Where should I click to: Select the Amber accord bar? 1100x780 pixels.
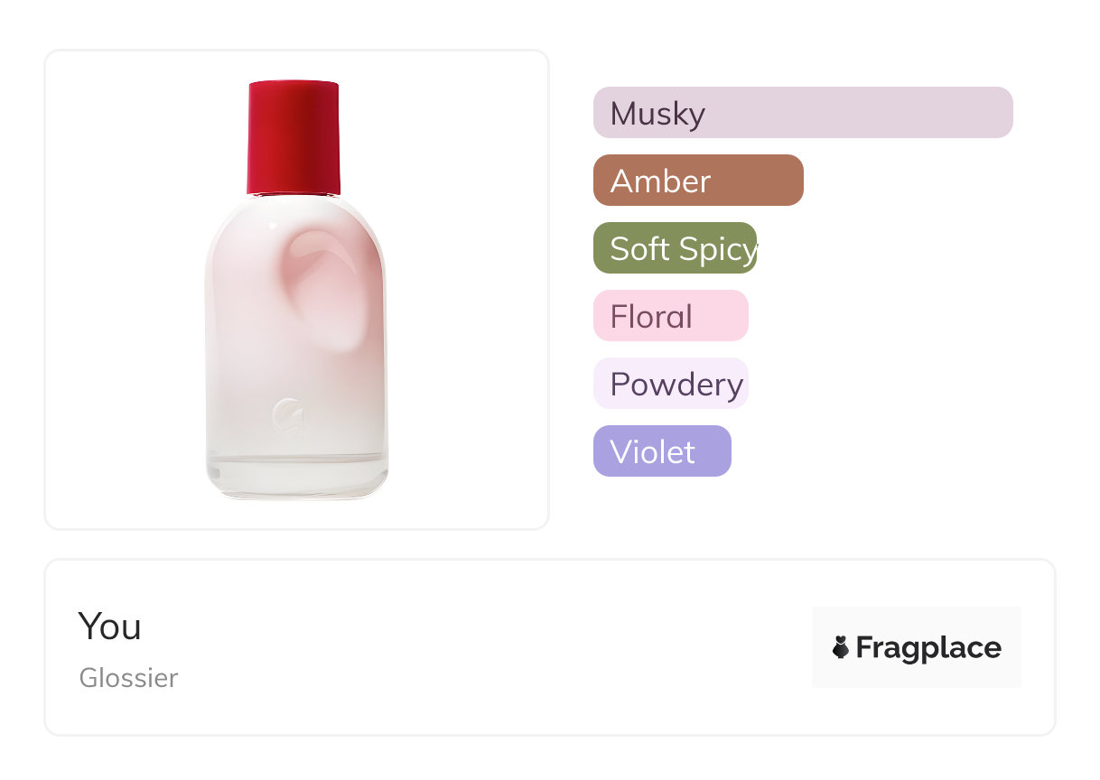pos(698,181)
